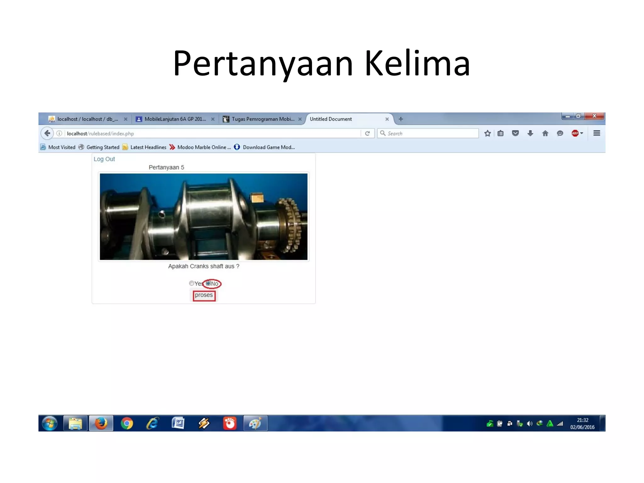Image resolution: width=644 pixels, height=483 pixels.
Task: Click the text Apakah Cranks shaft aus ?
Action: (x=204, y=266)
